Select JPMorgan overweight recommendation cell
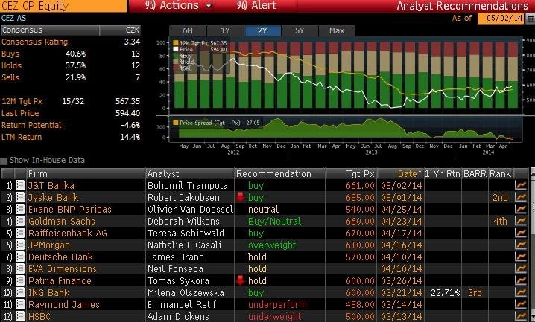This screenshot has height=322, width=535. (x=272, y=245)
